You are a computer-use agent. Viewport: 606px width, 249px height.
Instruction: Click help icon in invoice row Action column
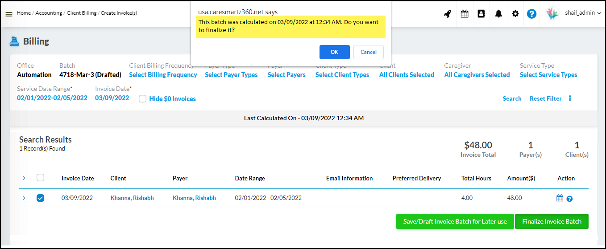pyautogui.click(x=569, y=199)
